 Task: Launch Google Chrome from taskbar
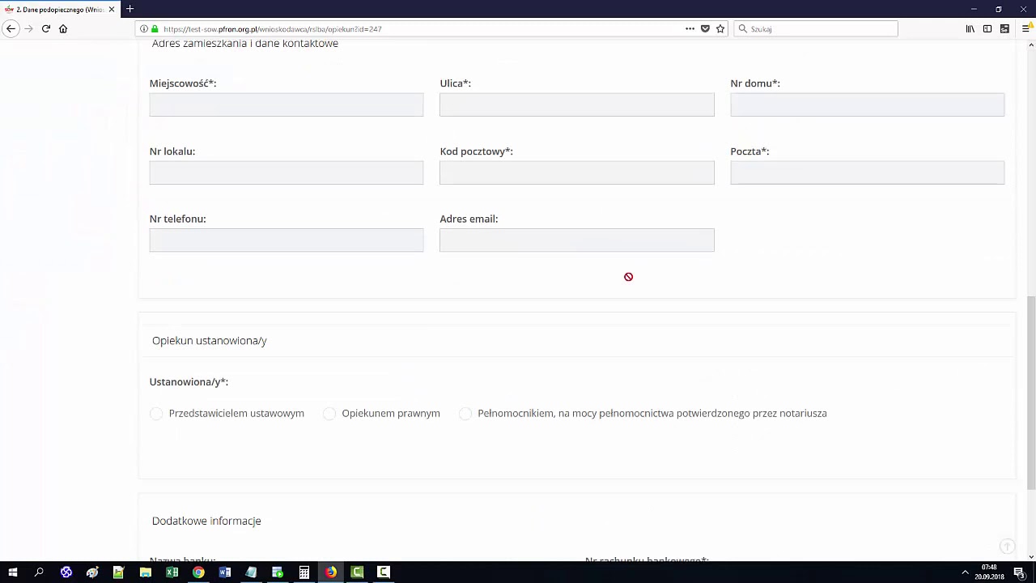pyautogui.click(x=198, y=572)
